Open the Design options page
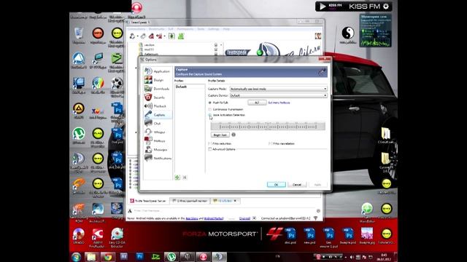The width and height of the screenshot is (467, 262). coord(158,80)
